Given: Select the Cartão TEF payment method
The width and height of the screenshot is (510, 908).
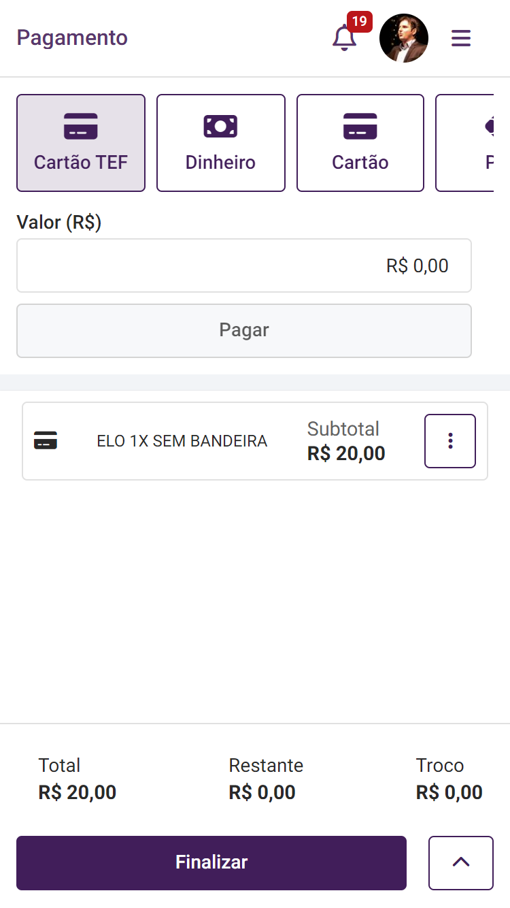Looking at the screenshot, I should pyautogui.click(x=81, y=143).
